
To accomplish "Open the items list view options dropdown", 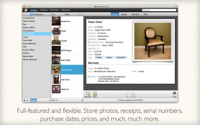I will click(81, 14).
